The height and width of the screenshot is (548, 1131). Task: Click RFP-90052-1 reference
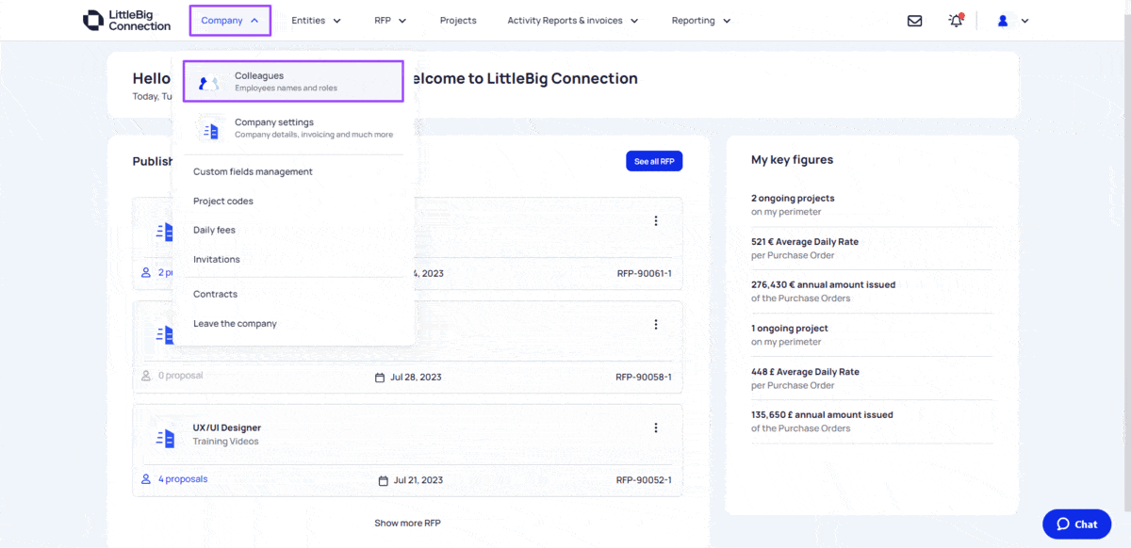644,480
